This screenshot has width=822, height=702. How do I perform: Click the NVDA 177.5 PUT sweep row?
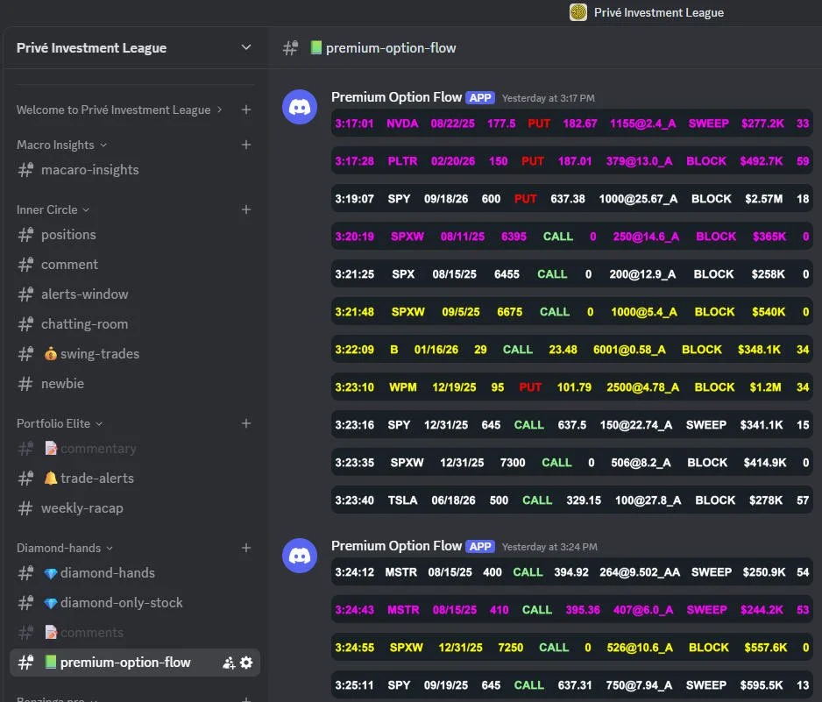pos(572,124)
